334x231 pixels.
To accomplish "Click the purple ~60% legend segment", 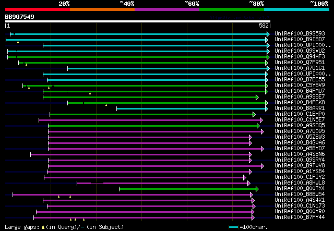I will point(167,9).
